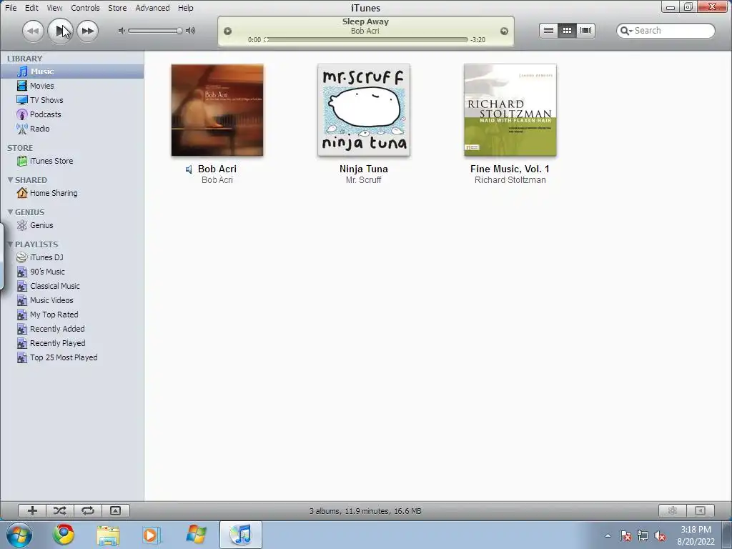Select Movies in the library sidebar

(72, 86)
